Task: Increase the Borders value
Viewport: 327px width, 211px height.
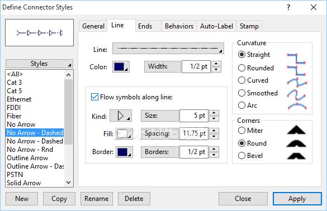Action: [x=214, y=149]
